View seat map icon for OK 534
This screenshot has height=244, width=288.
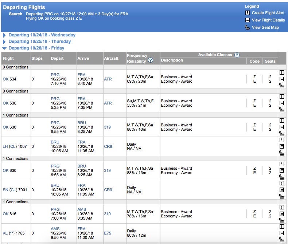(x=281, y=86)
